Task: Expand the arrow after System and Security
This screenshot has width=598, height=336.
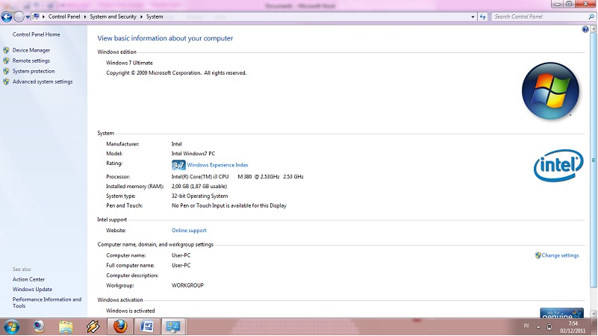Action: pos(142,16)
